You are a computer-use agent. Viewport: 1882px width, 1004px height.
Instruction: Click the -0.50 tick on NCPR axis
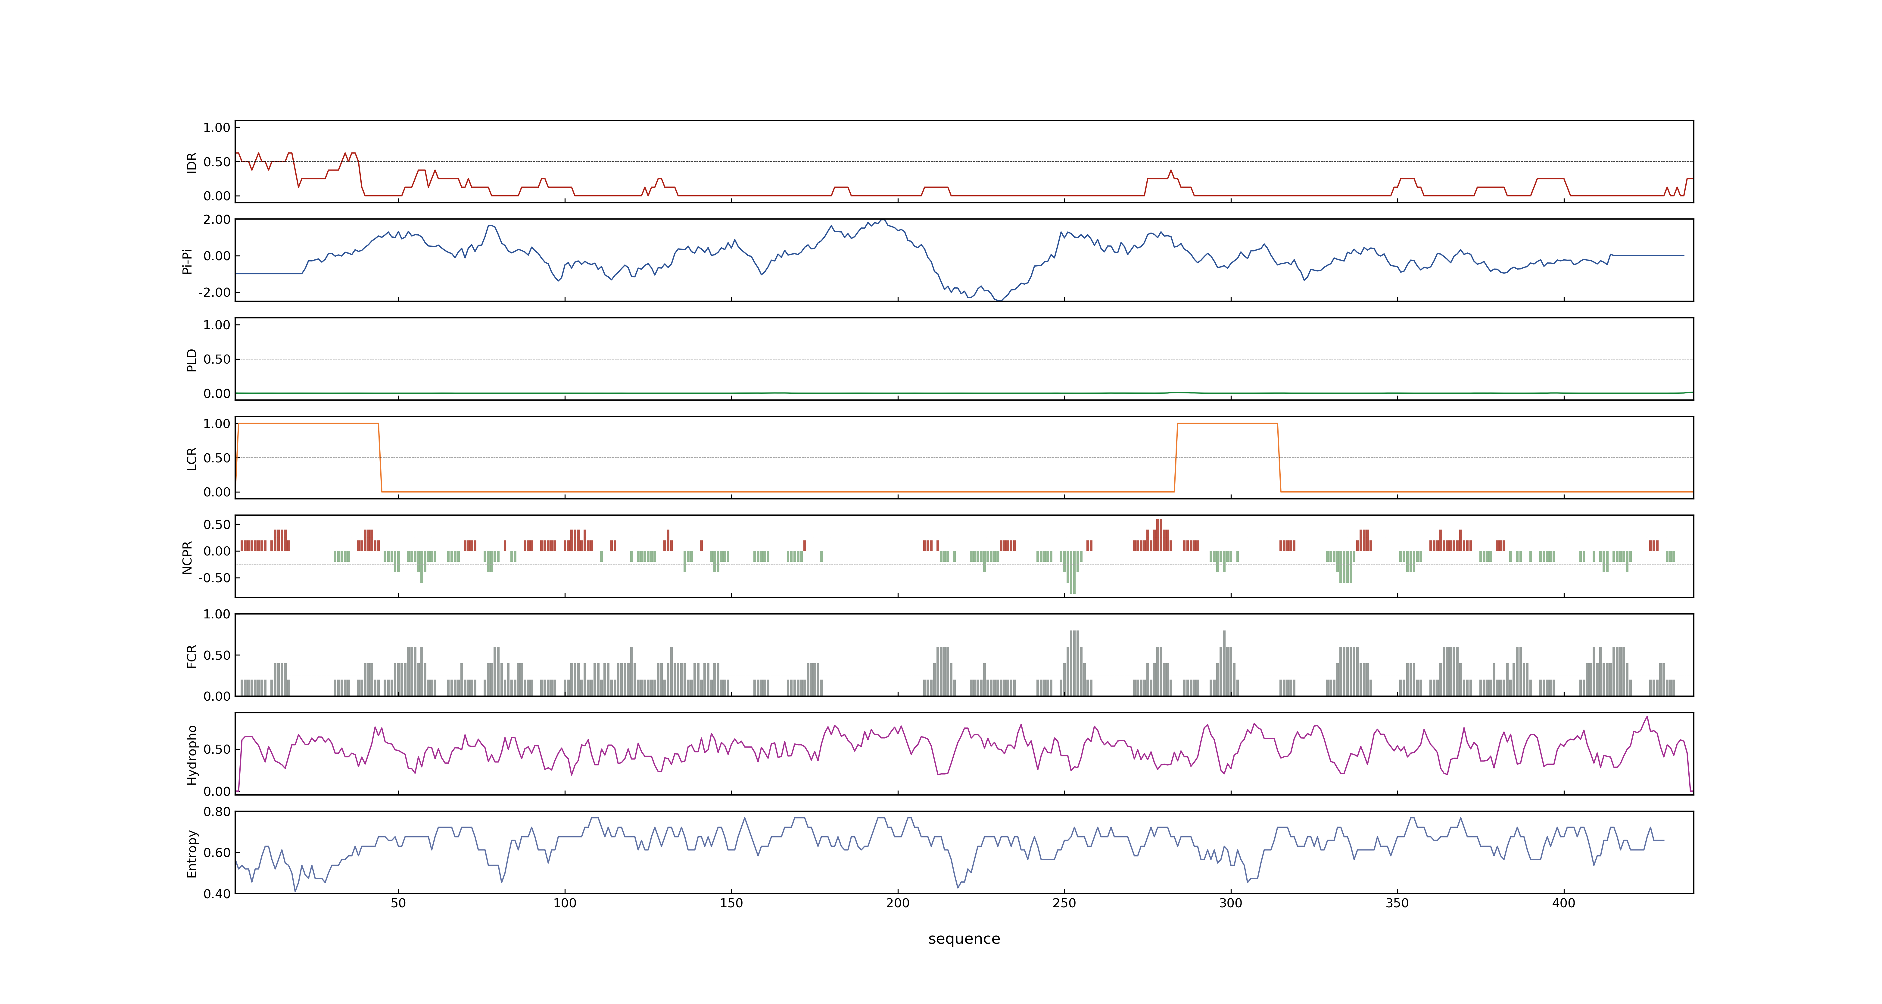214,578
